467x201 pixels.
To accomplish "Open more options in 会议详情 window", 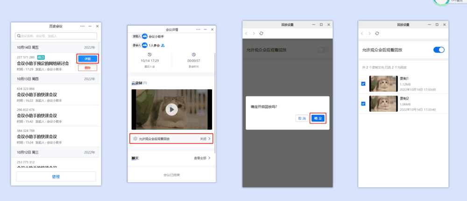I will click(198, 29).
